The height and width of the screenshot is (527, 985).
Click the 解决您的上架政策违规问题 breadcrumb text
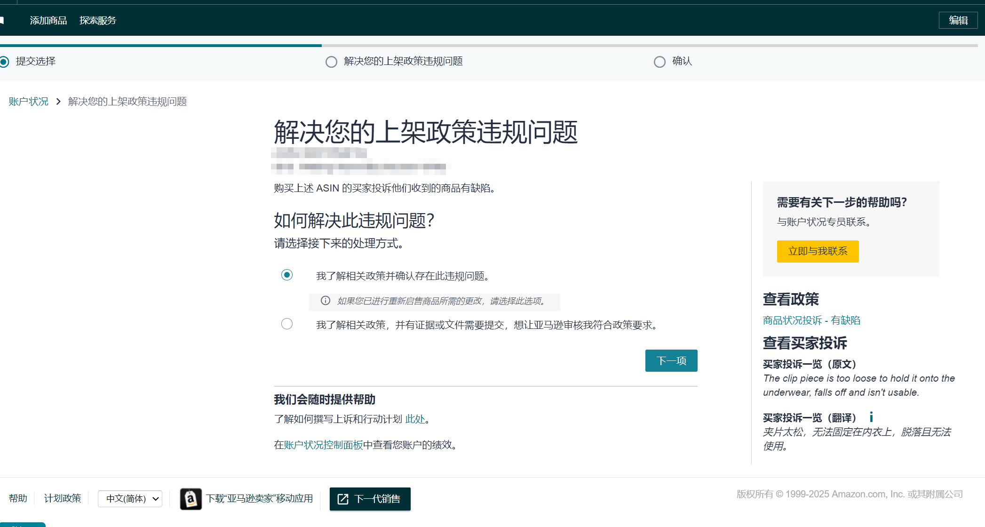pos(127,102)
